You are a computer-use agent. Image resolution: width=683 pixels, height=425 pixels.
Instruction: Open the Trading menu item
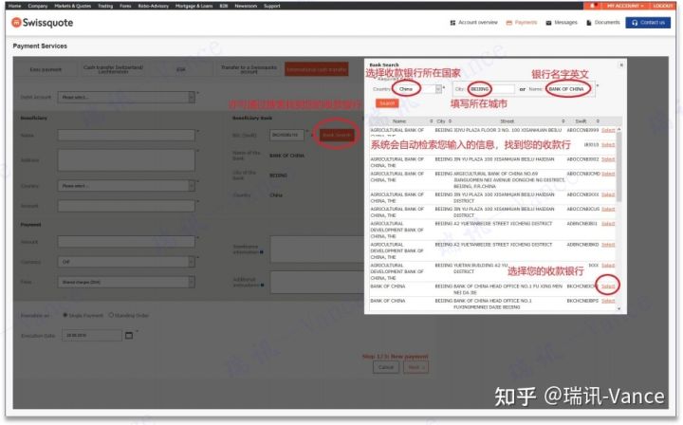[105, 6]
